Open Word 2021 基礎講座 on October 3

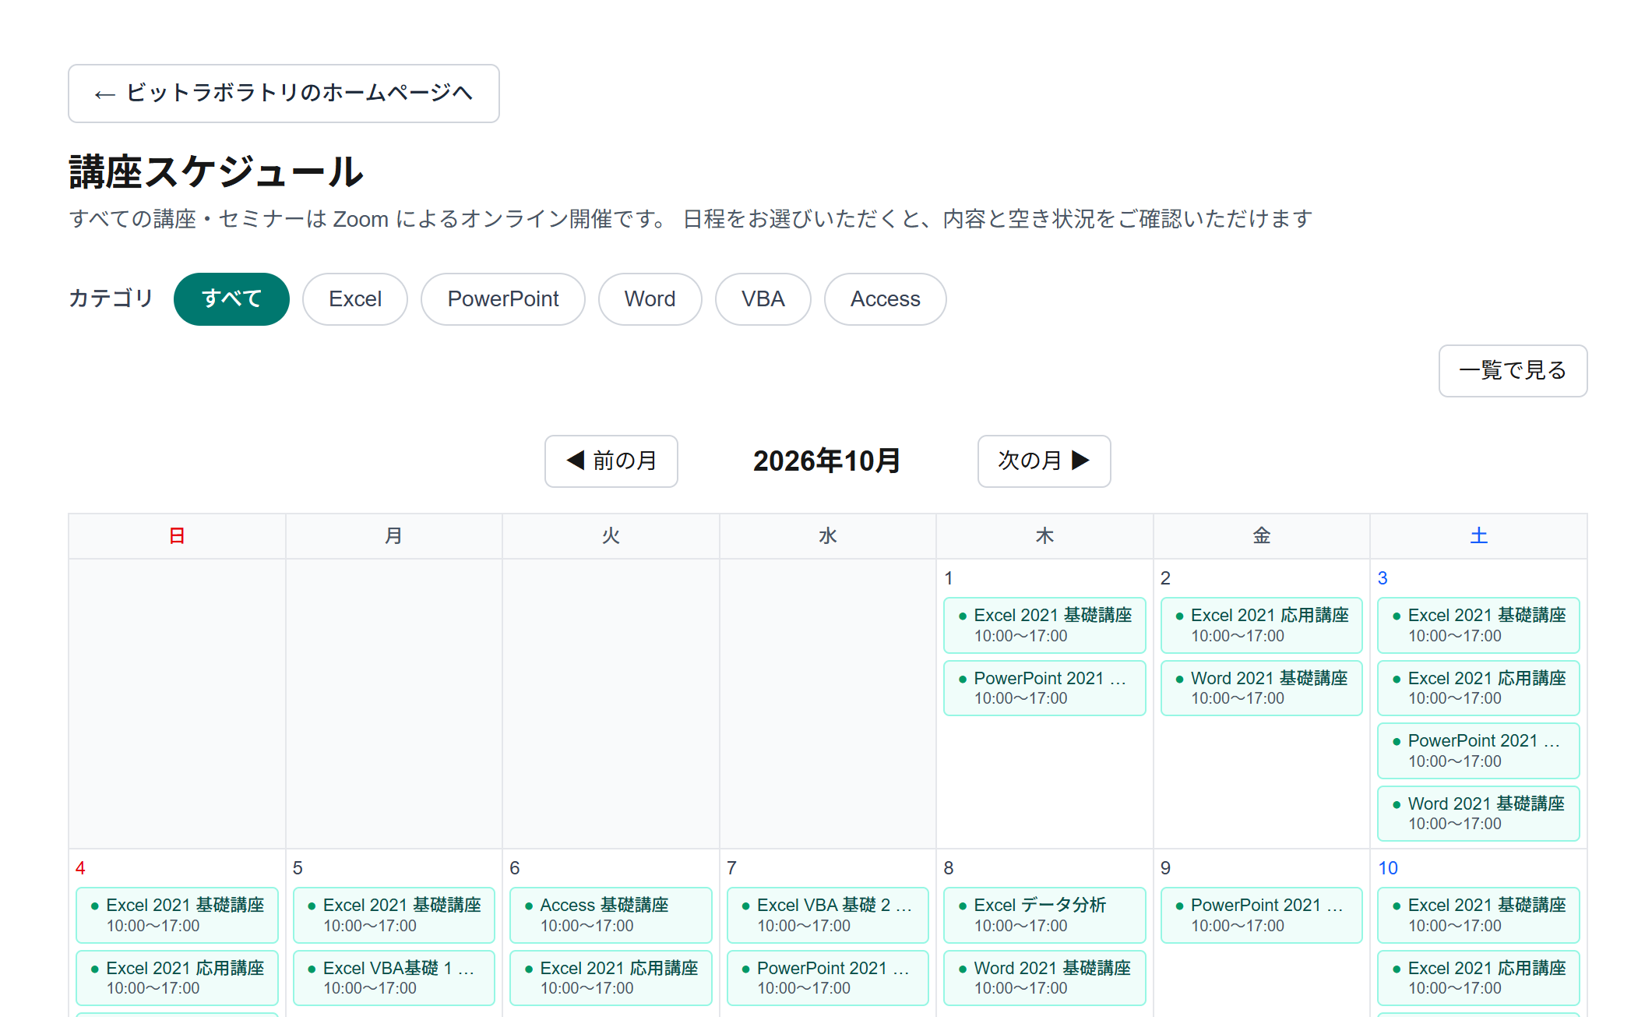1478,814
